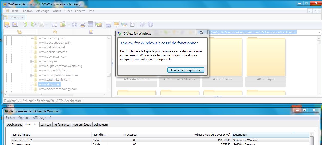322x145 pixels.
Task: Open the Info menu in XnView
Action: 91,11
